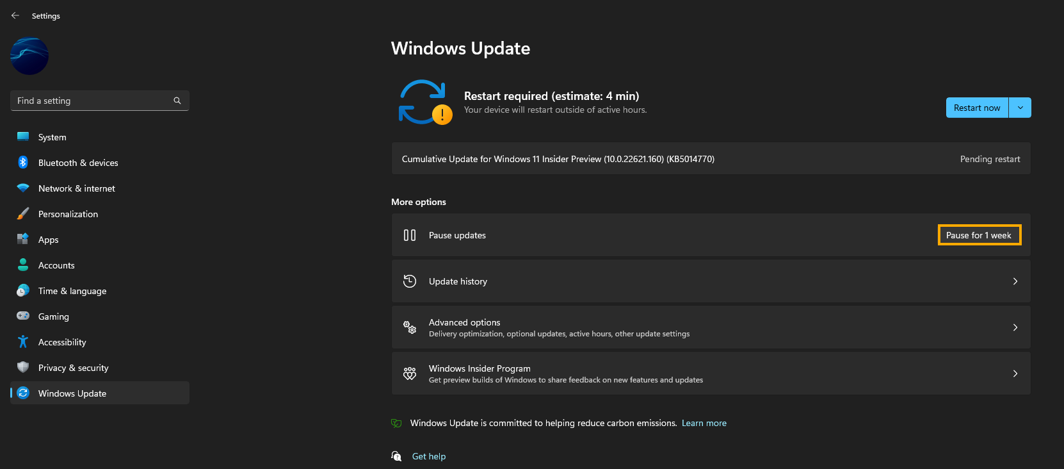Click the green leaf carbon icon
Screen dimensions: 1064x469
(x=396, y=423)
